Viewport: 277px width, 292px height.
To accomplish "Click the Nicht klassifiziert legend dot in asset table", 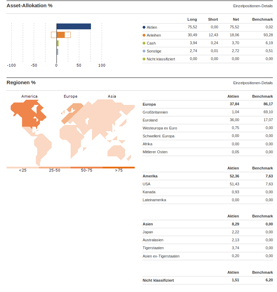I will [x=144, y=59].
